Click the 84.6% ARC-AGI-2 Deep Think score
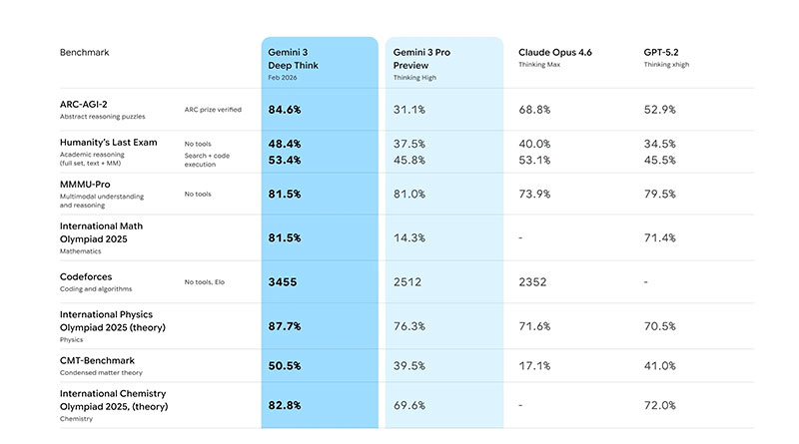Viewport: 799px width, 444px height. [285, 109]
